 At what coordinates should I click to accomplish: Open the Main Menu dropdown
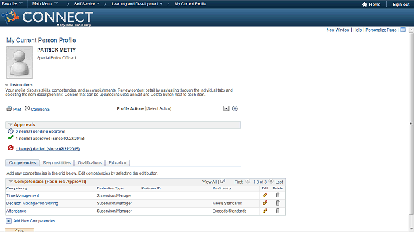[x=45, y=4]
